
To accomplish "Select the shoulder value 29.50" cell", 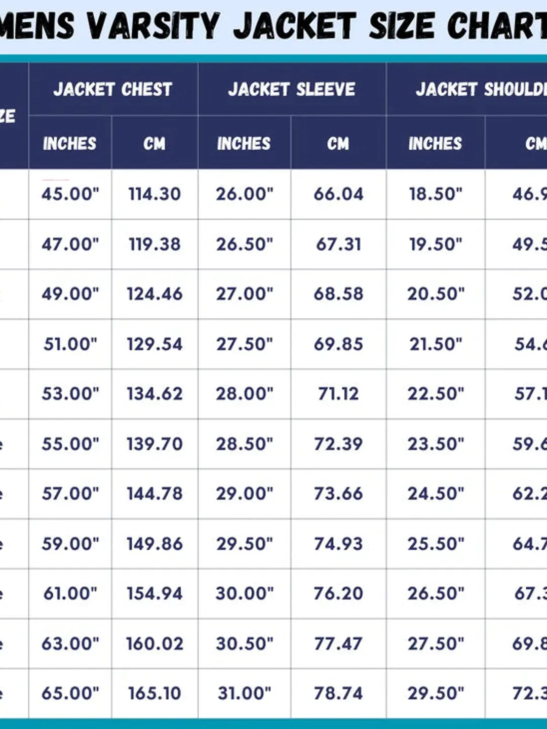I will click(x=436, y=693).
